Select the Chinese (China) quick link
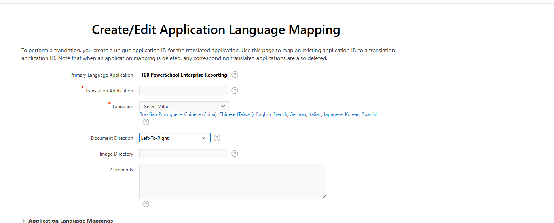Image resolution: width=554 pixels, height=223 pixels. point(200,114)
